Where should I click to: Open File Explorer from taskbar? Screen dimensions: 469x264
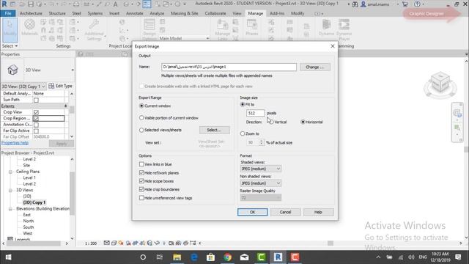click(177, 257)
